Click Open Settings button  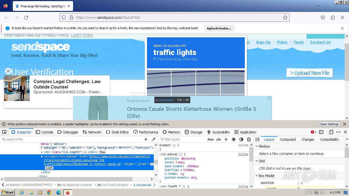pos(329,124)
